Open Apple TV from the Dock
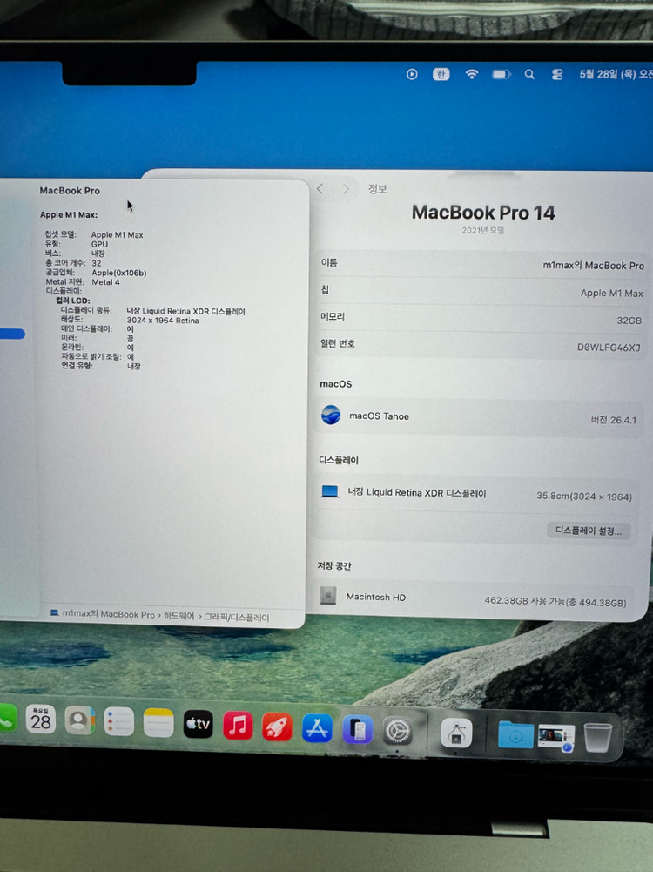Viewport: 653px width, 872px height. click(198, 724)
